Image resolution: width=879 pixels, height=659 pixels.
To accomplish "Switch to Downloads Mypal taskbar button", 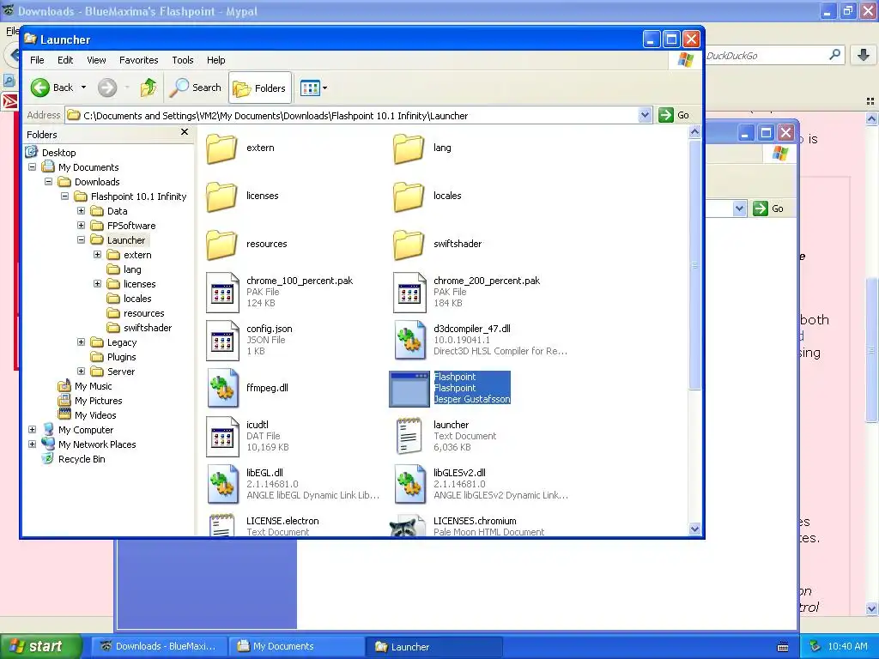I will pos(159,646).
